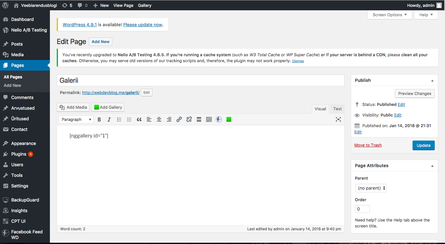Image resolution: width=445 pixels, height=244 pixels.
Task: Expand Screen Options panel
Action: 389,15
